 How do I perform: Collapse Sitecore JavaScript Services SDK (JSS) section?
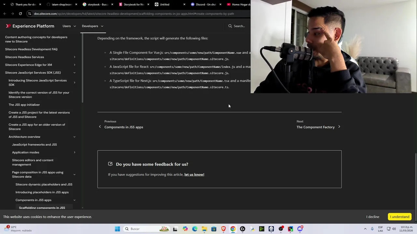point(74,73)
